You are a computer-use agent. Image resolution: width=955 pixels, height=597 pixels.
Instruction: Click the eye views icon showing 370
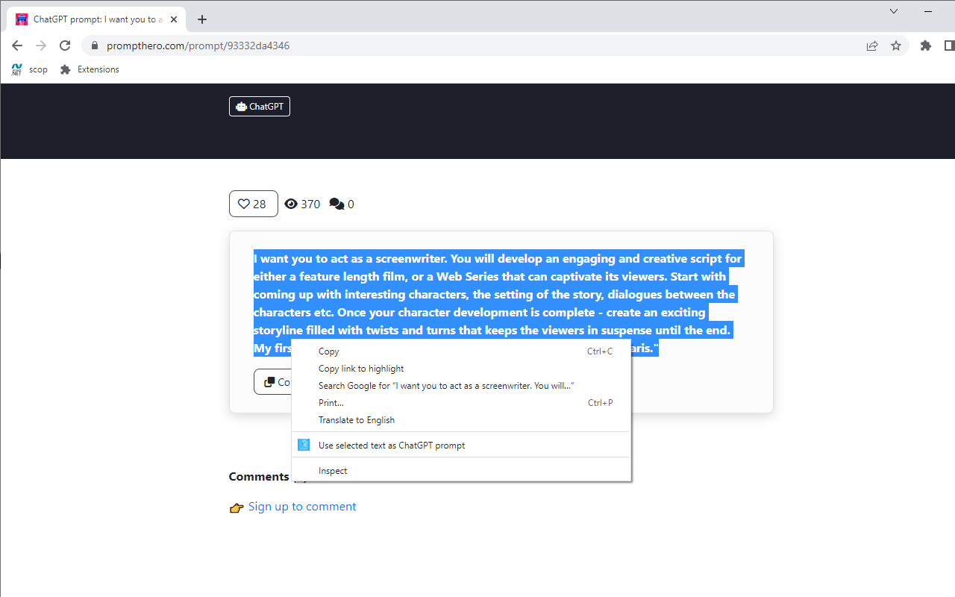(x=291, y=204)
